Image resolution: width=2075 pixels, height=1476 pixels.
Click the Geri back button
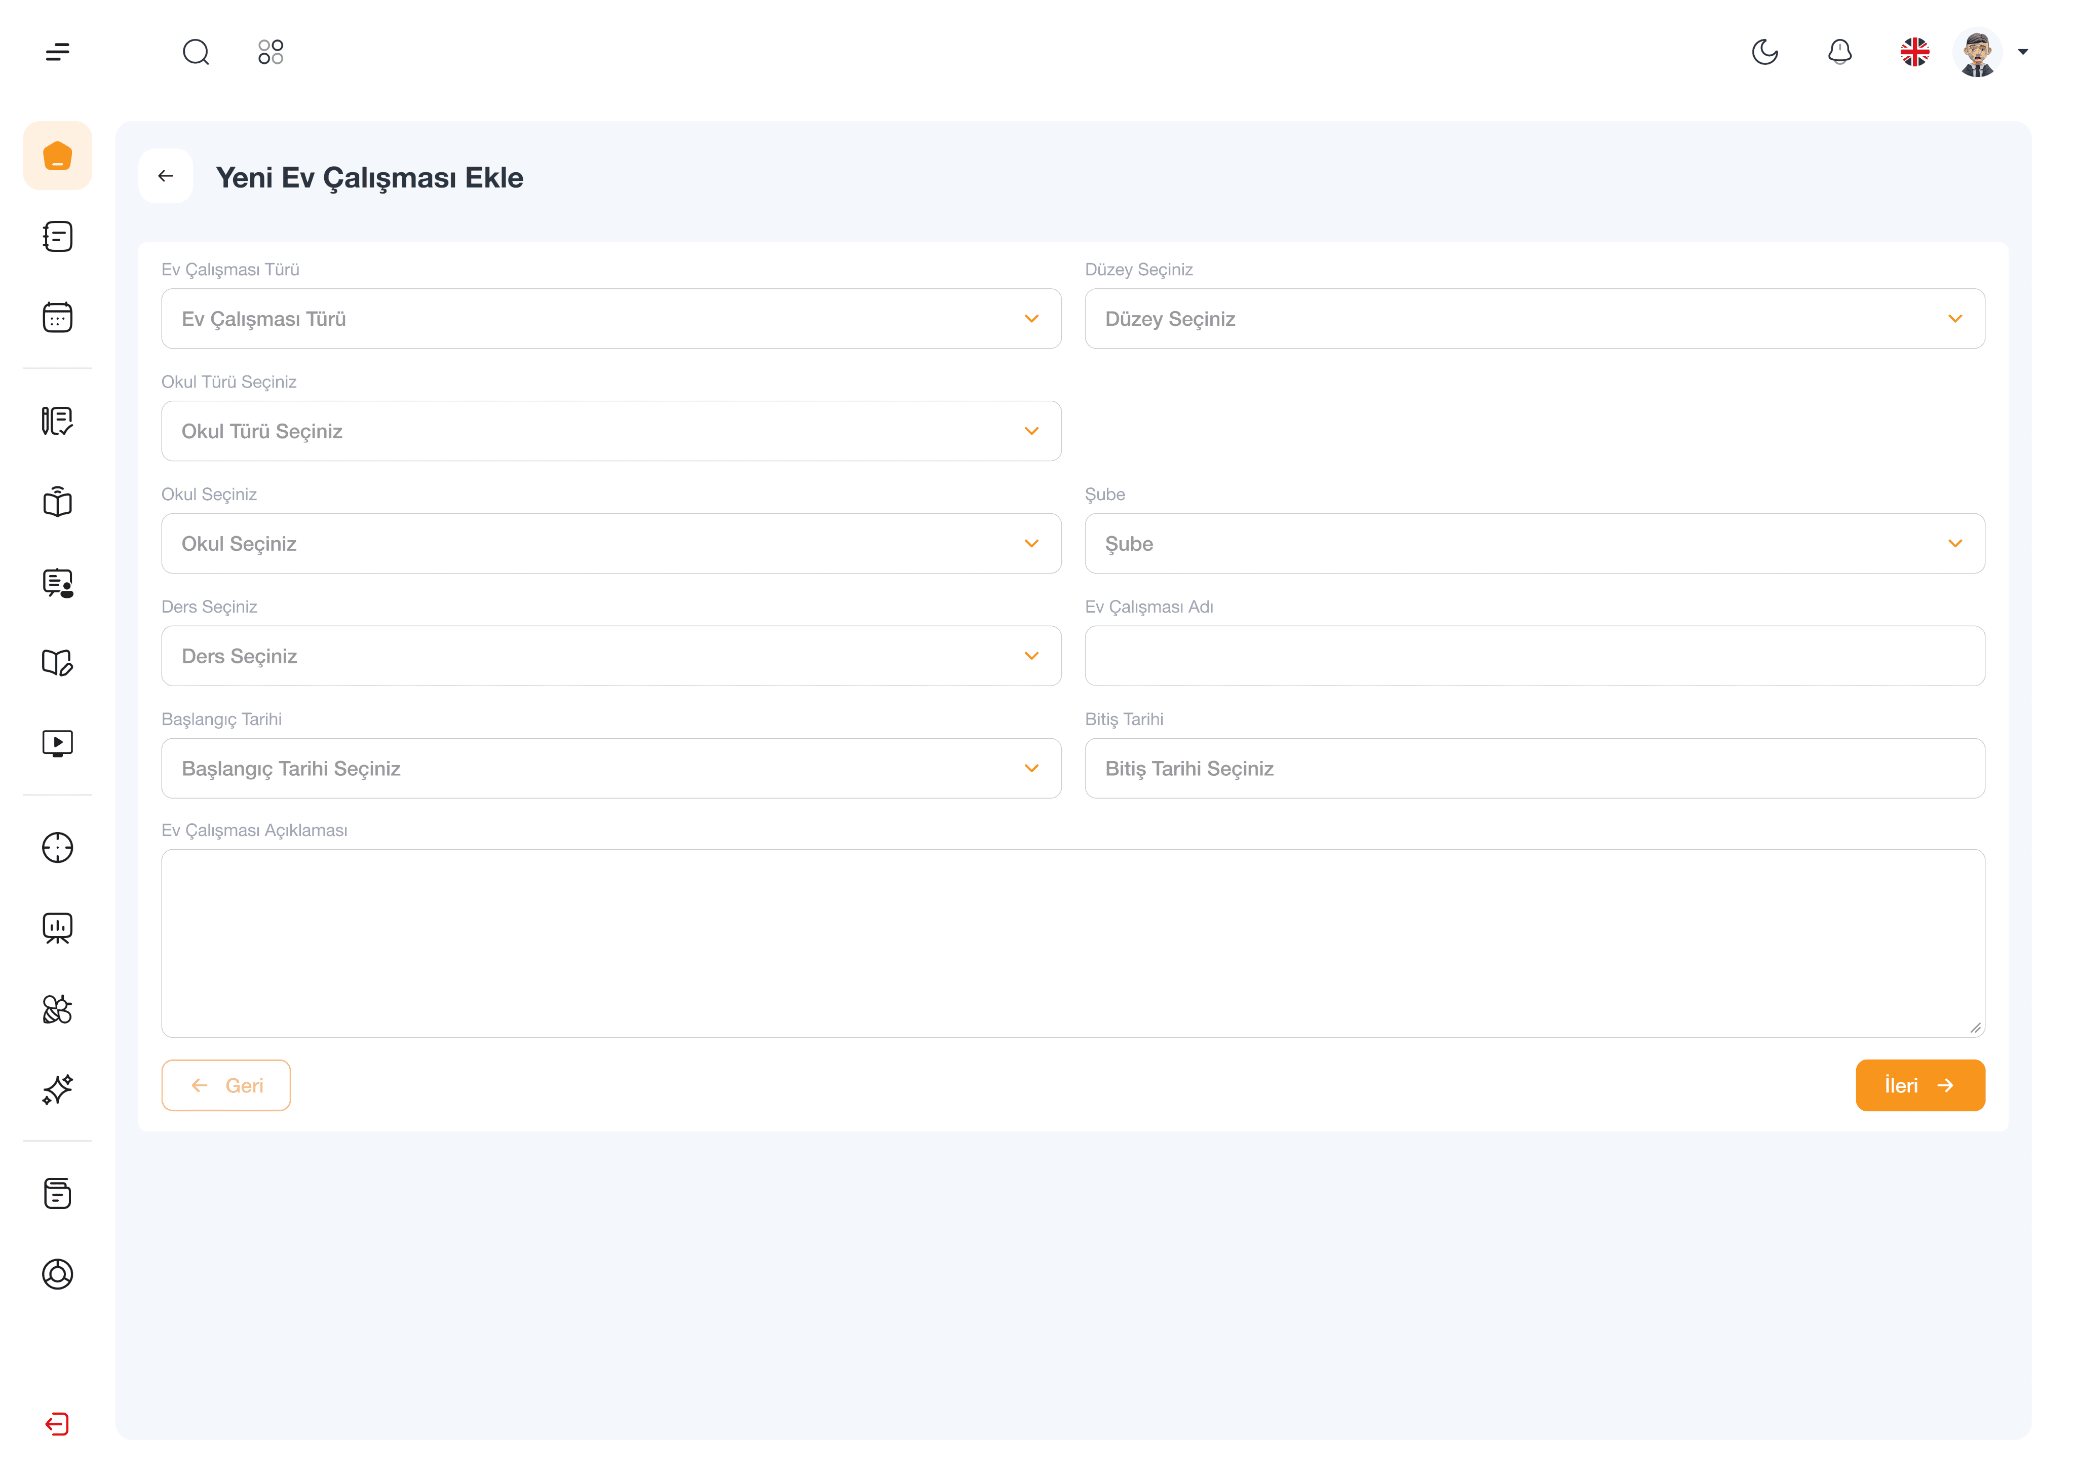[x=226, y=1085]
